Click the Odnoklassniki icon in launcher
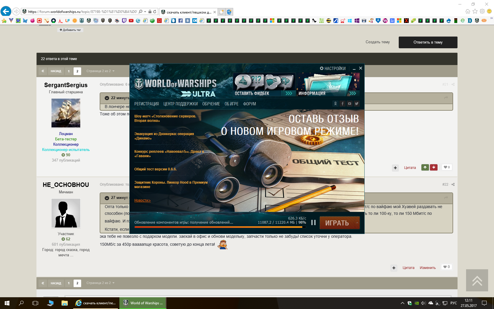This screenshot has width=494, height=309. pyautogui.click(x=336, y=104)
